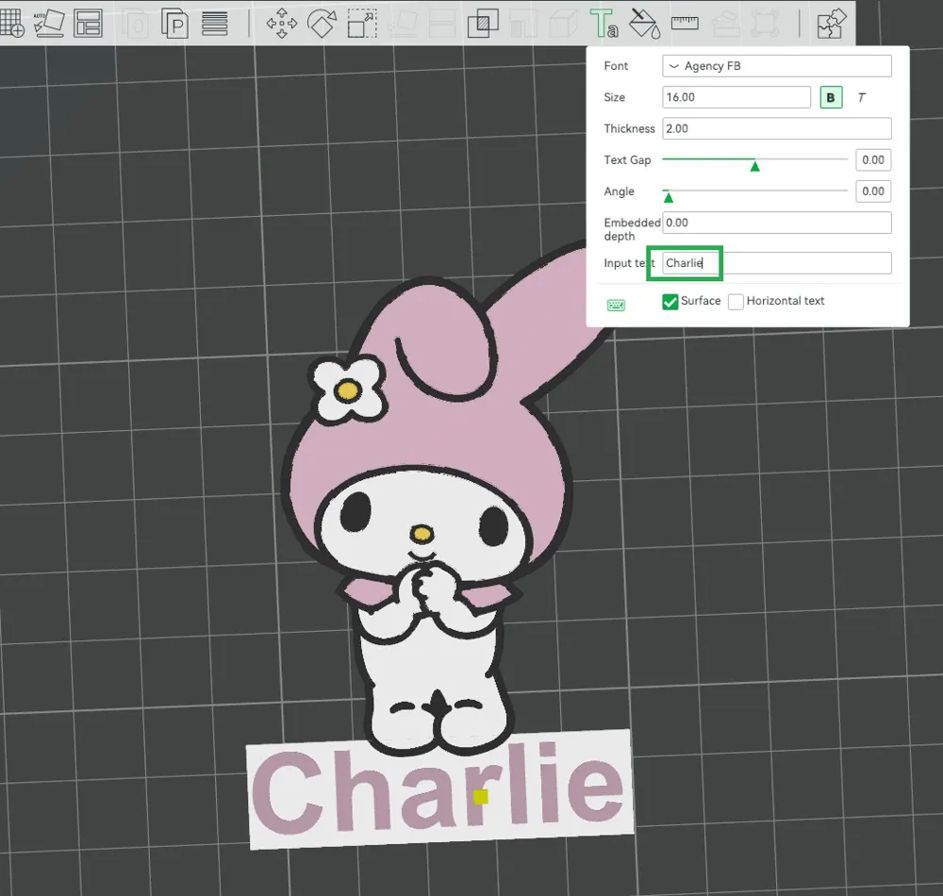Click the Input text field containing Charlie
Viewport: 943px width, 896px height.
click(x=776, y=263)
